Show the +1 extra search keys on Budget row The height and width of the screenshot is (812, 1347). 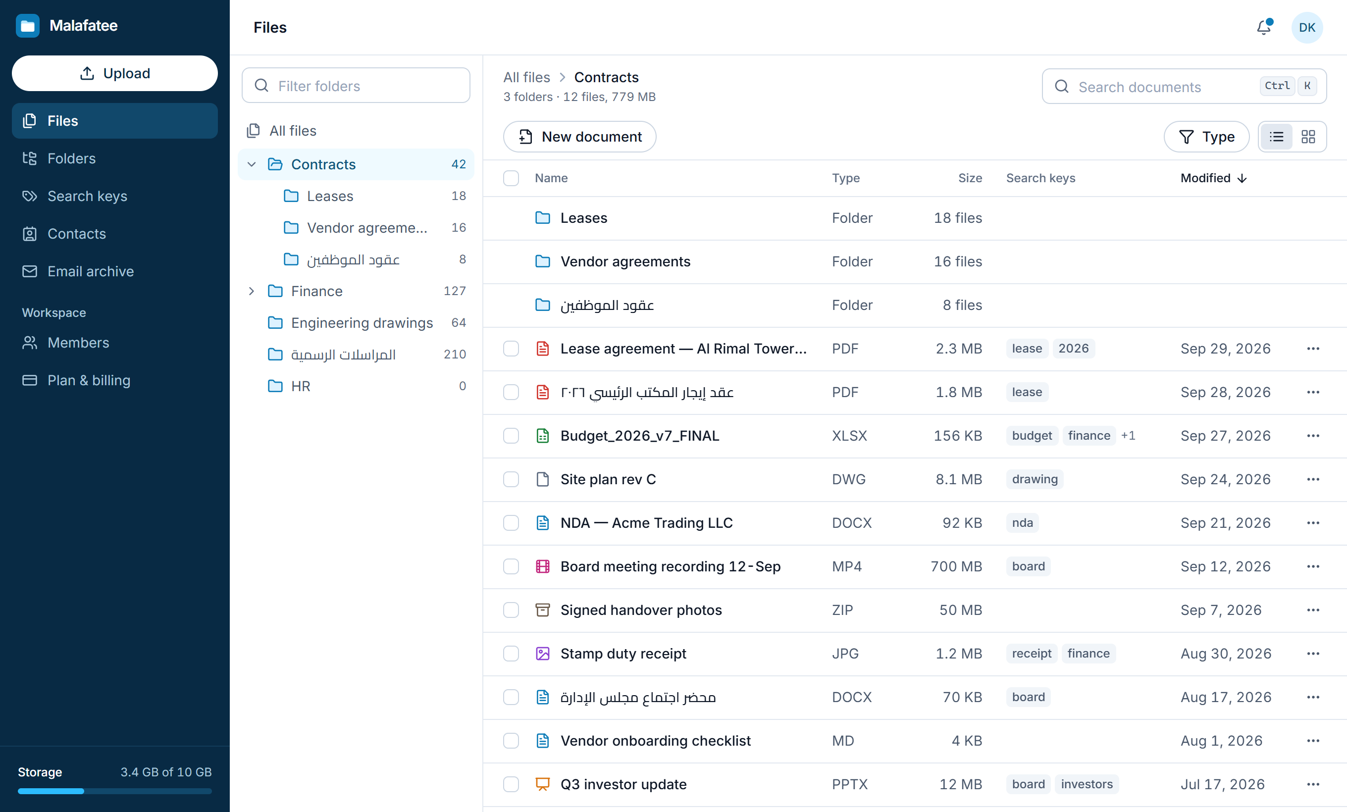coord(1128,436)
